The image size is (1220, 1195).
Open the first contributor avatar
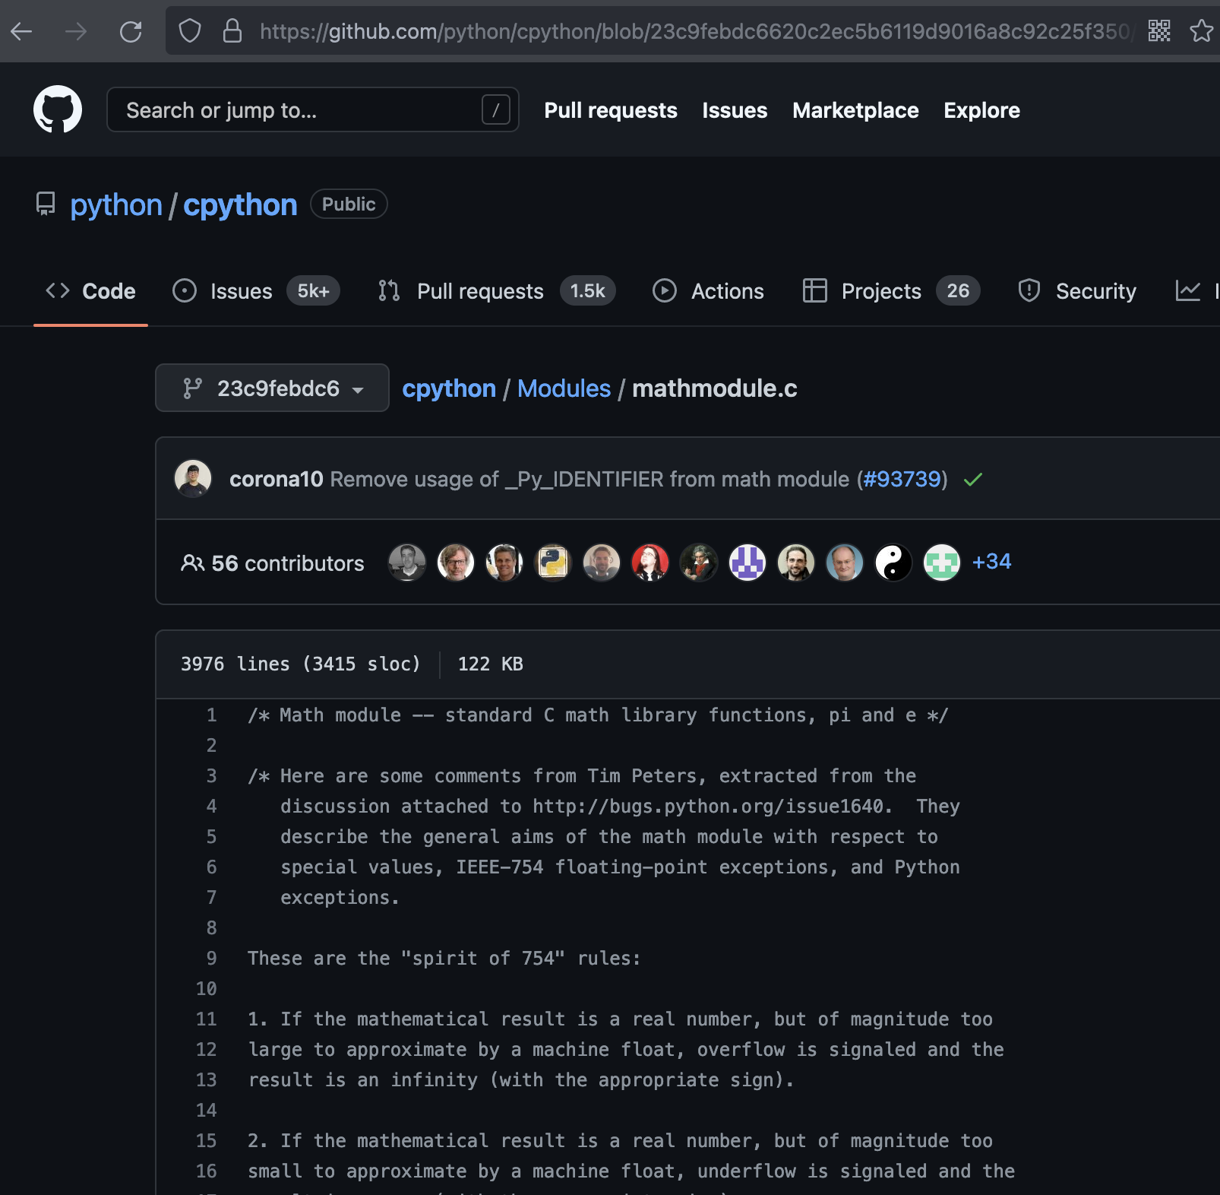click(x=407, y=563)
